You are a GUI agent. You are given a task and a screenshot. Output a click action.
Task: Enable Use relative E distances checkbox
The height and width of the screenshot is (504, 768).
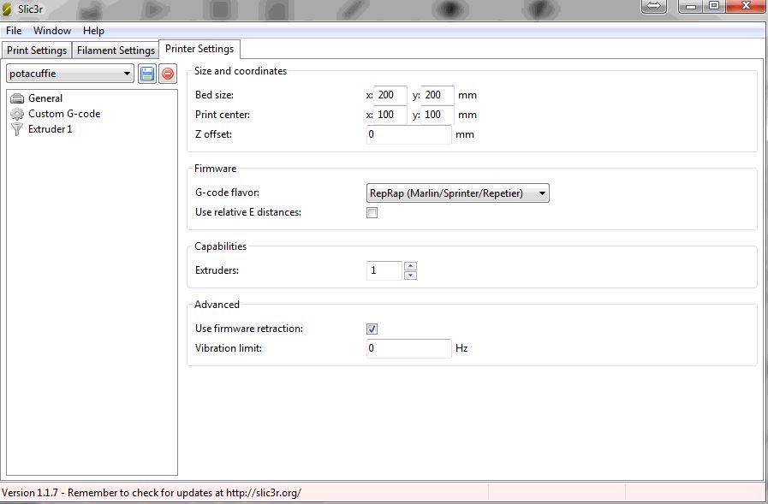[372, 213]
